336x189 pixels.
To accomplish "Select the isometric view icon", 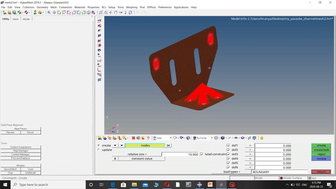I will point(88,12).
